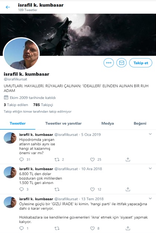The height and width of the screenshot is (233, 156).
Task: Open the three-dots more options button
Action: [x=109, y=63]
